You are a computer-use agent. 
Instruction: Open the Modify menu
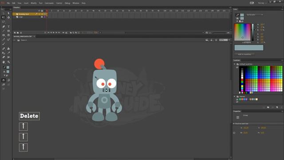[x=34, y=3]
